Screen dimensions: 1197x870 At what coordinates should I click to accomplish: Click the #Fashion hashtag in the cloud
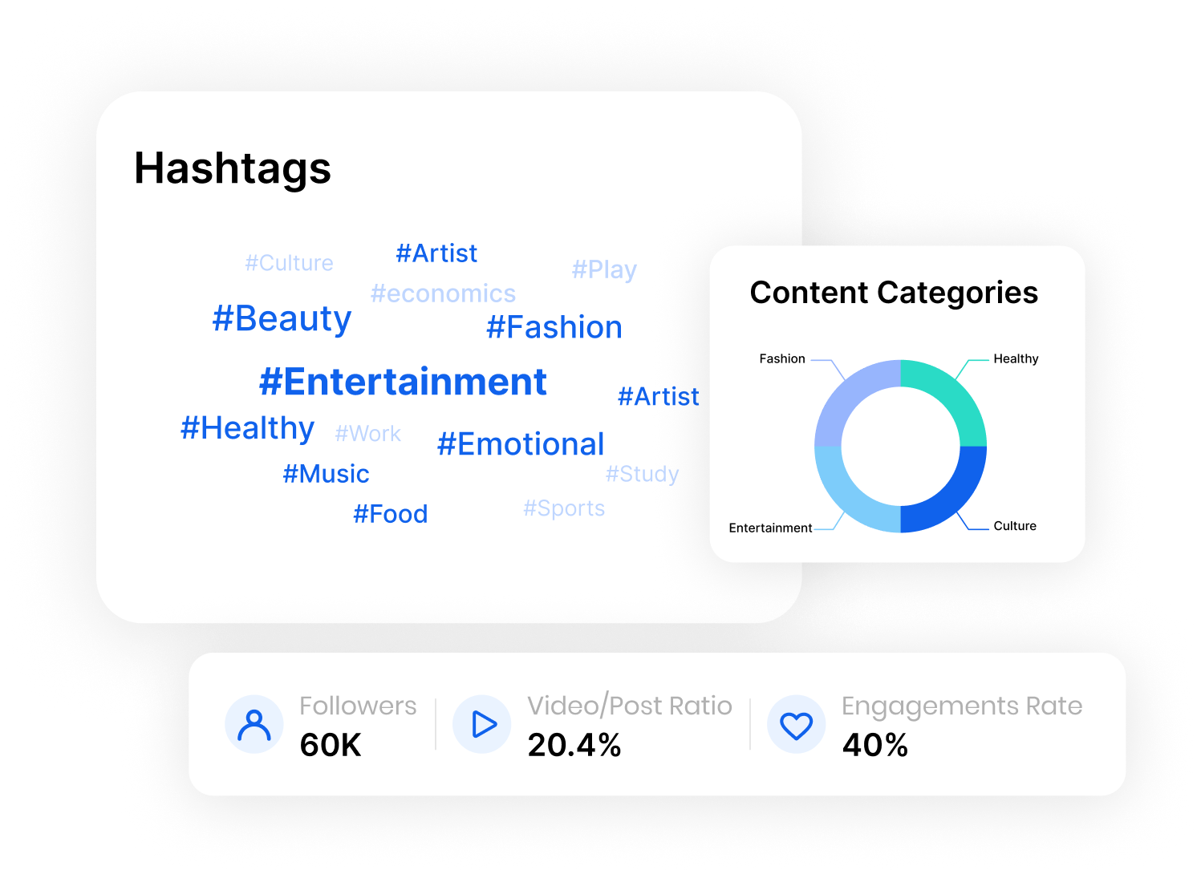(554, 327)
